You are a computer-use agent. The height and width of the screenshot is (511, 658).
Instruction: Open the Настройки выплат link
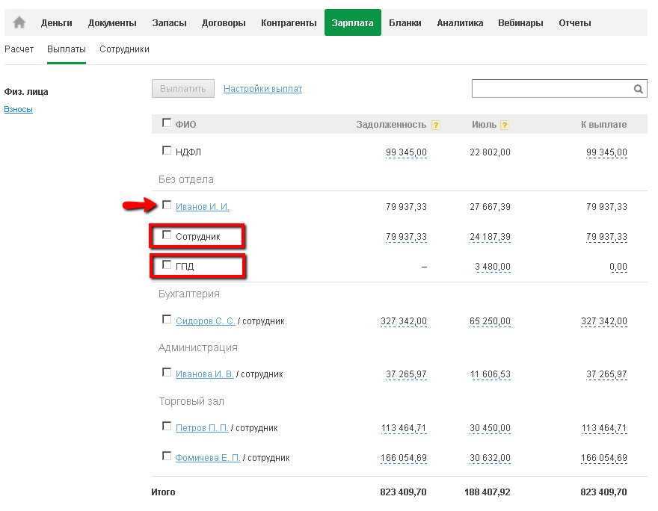point(262,89)
